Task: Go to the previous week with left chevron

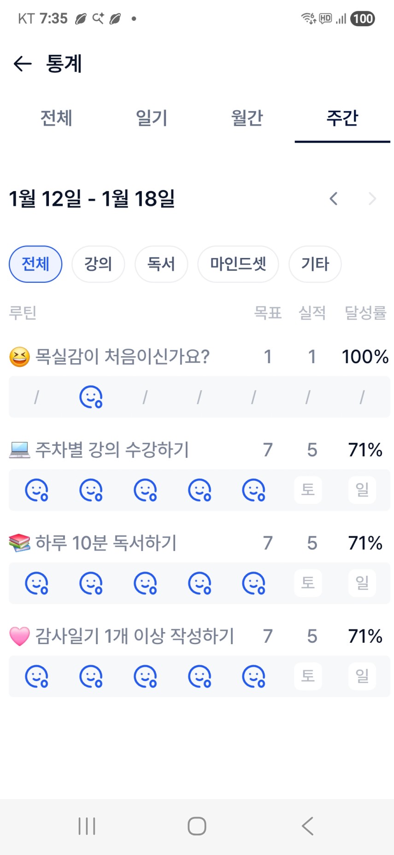Action: click(334, 199)
